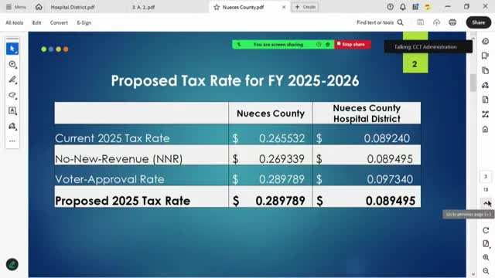Open the hamburger Menu
This screenshot has width=495, height=278.
15,7
